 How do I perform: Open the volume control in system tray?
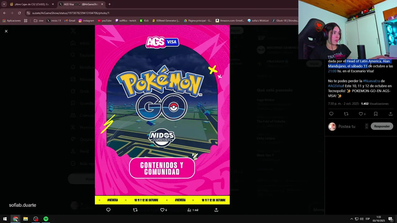[361, 219]
